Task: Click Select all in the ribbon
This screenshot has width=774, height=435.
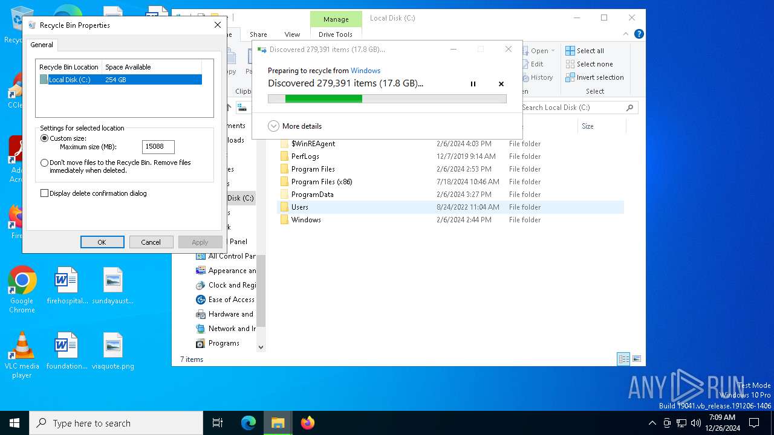Action: (x=585, y=51)
